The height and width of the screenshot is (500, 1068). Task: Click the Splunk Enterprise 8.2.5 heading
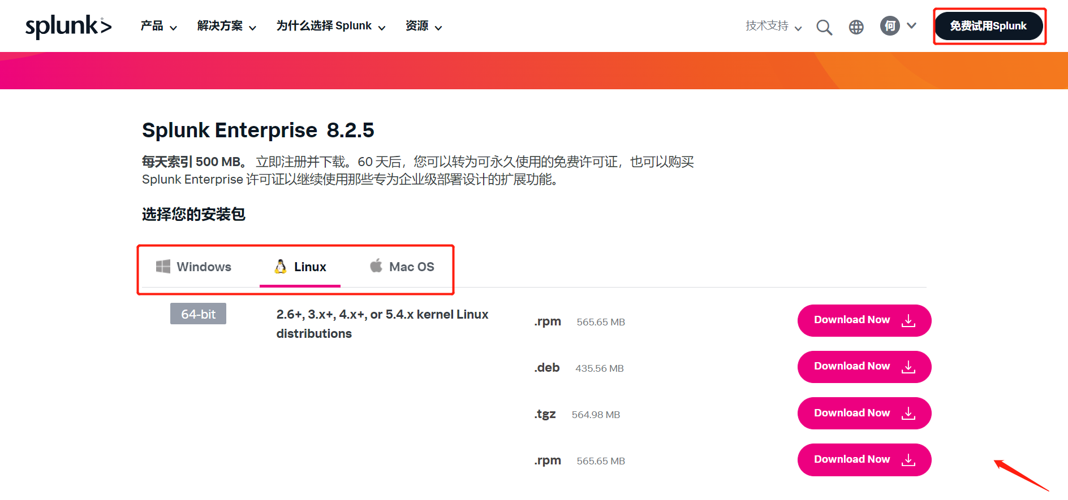coord(258,130)
